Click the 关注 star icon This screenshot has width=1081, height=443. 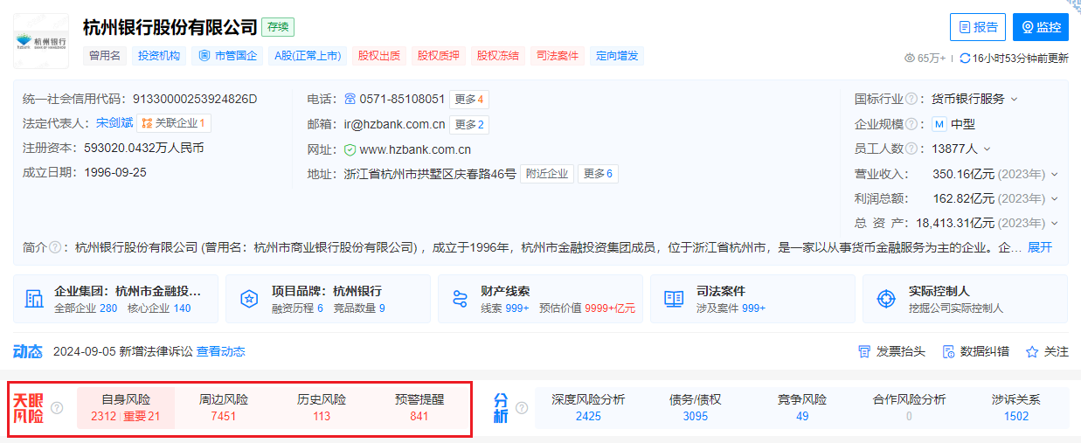1032,351
